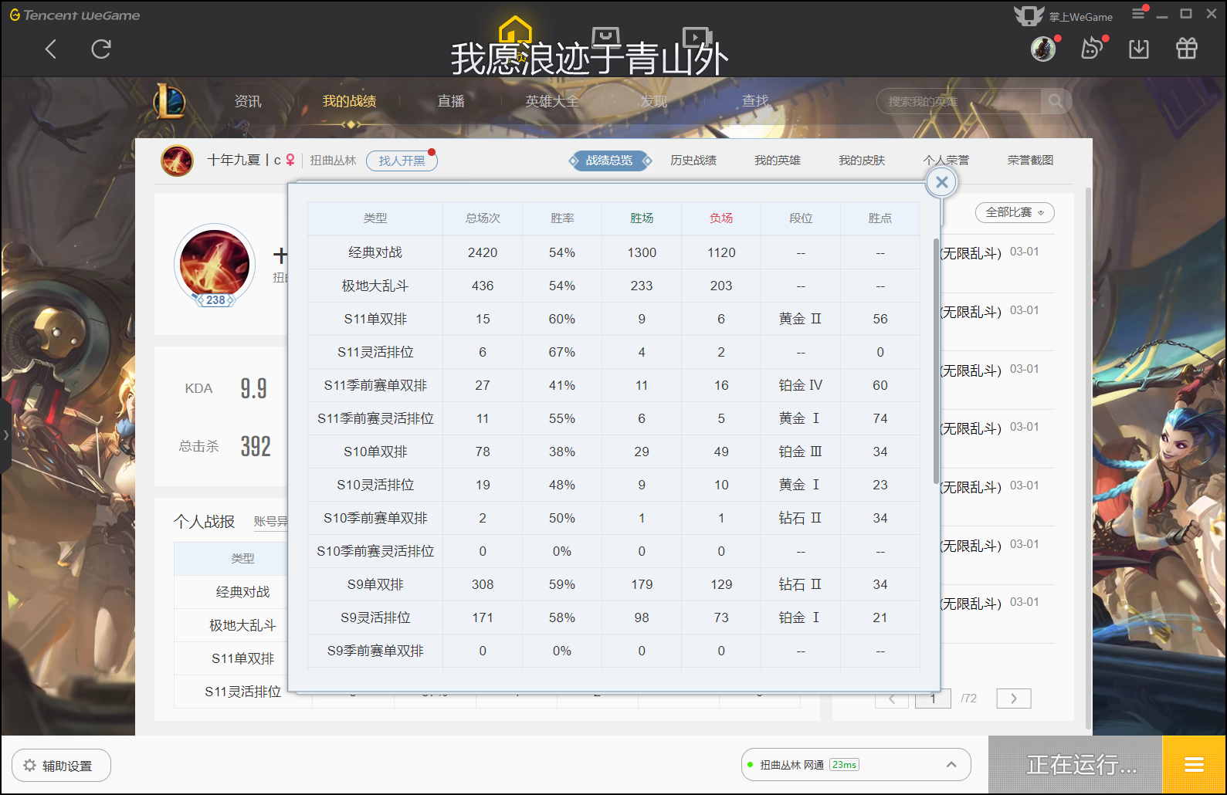This screenshot has width=1227, height=795.
Task: Switch to 历史战绩 sub-tab
Action: pos(693,161)
